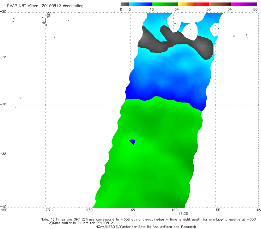Click the word "descending" in the title
Viewport: 261px width, 229px height.
[73, 6]
